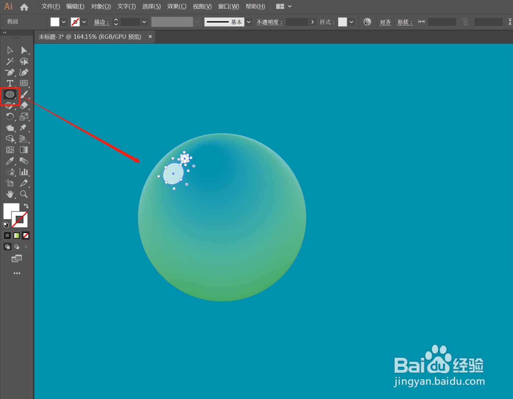Select the Eyedropper tool
Viewport: 513px width, 399px height.
tap(10, 161)
